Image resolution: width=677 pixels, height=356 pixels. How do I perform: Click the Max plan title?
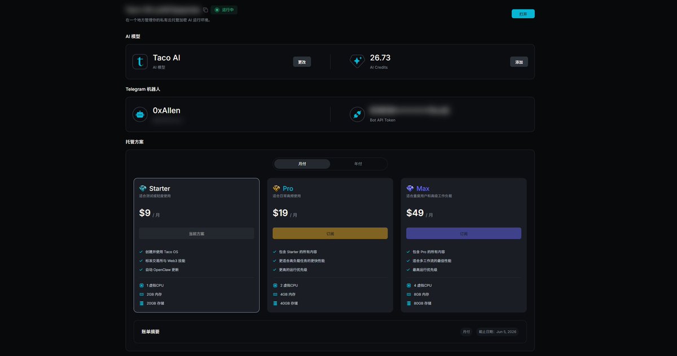point(423,188)
